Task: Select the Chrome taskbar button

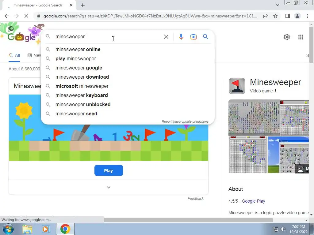Action: coord(65,229)
